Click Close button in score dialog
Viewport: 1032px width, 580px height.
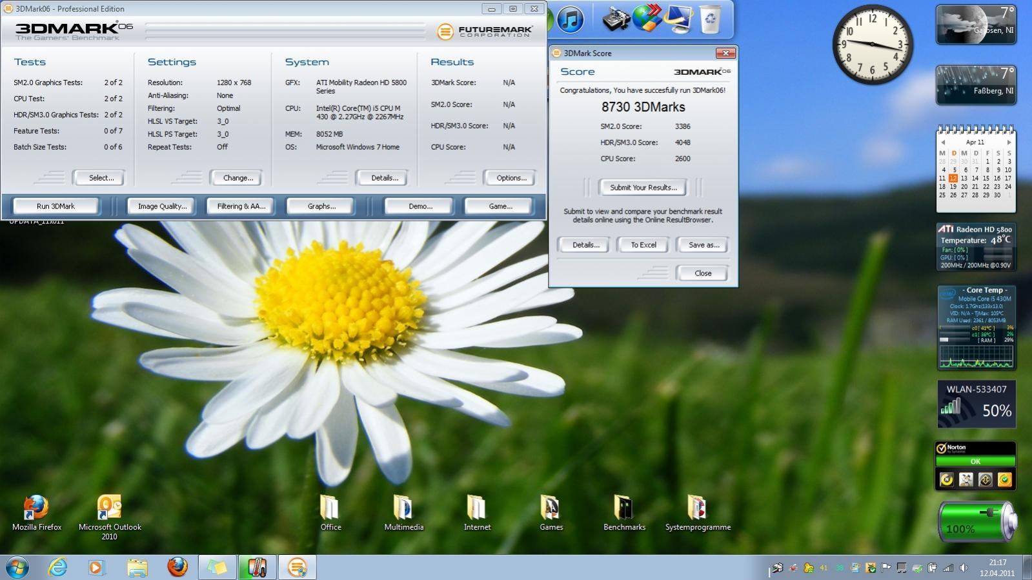[x=703, y=274]
